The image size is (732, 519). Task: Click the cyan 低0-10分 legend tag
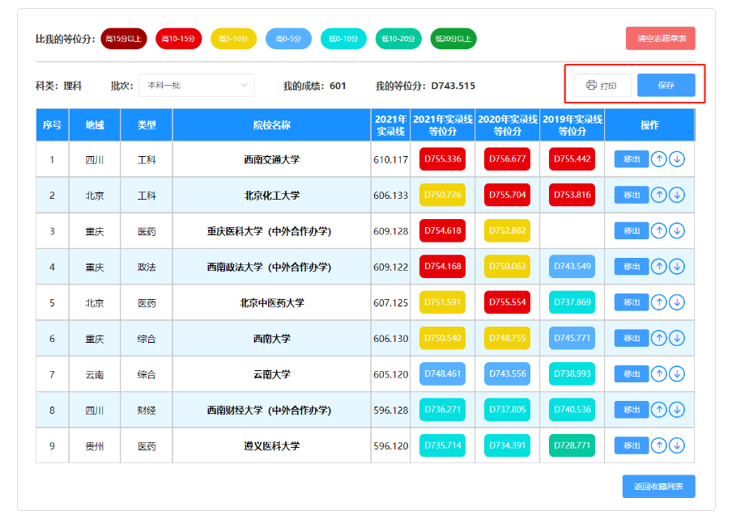tap(343, 39)
